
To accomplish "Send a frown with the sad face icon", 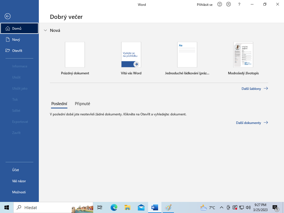I will pos(229,4).
